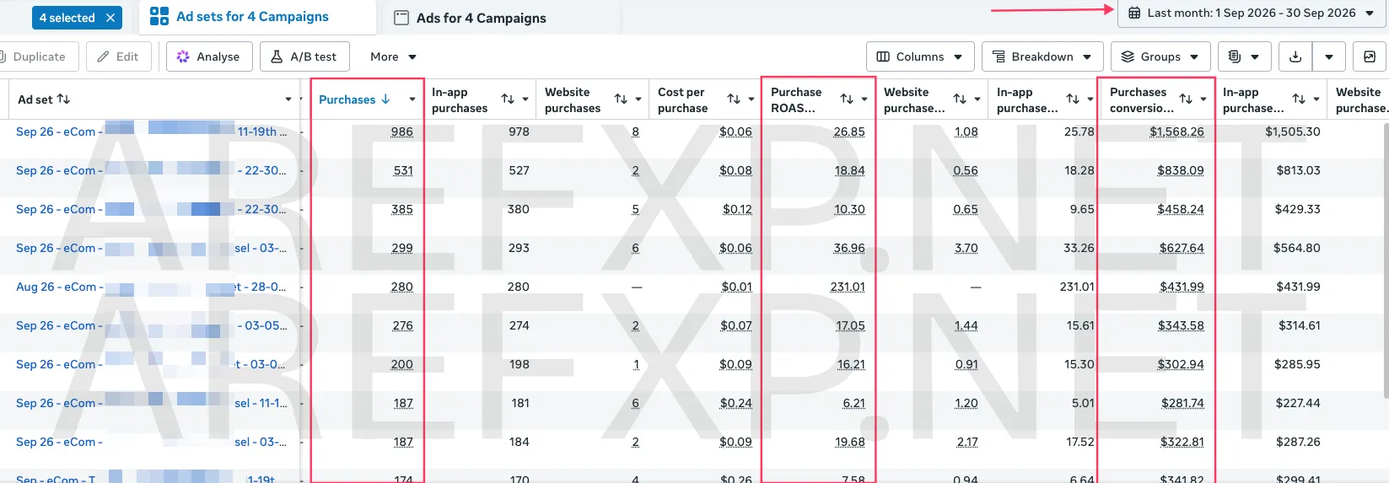
Task: Click the vertical scrollbar of the table
Action: click(x=1385, y=260)
